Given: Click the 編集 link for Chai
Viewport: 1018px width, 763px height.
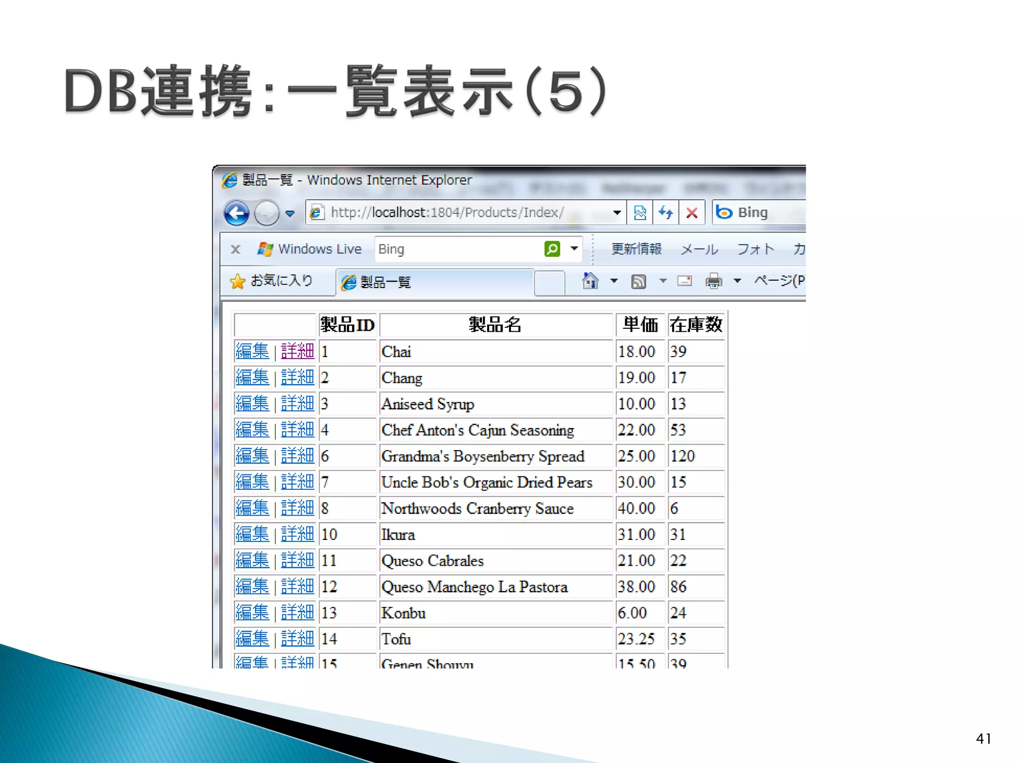Looking at the screenshot, I should point(252,351).
